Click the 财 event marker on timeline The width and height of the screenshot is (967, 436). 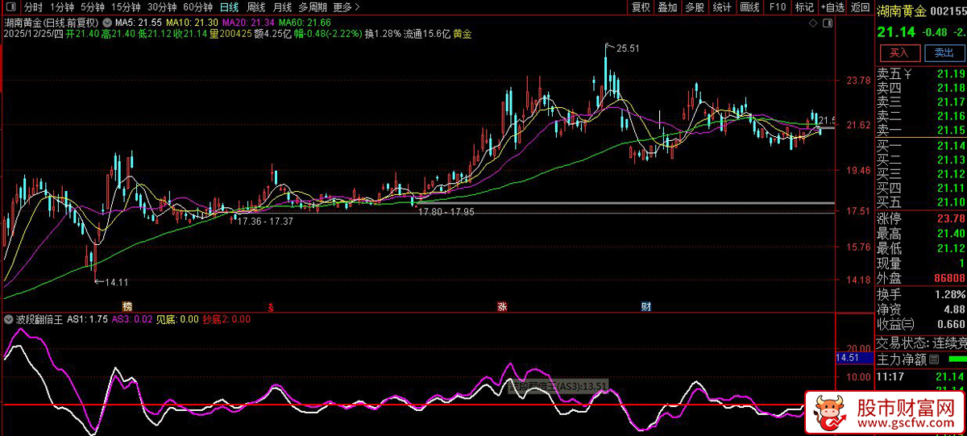click(645, 306)
